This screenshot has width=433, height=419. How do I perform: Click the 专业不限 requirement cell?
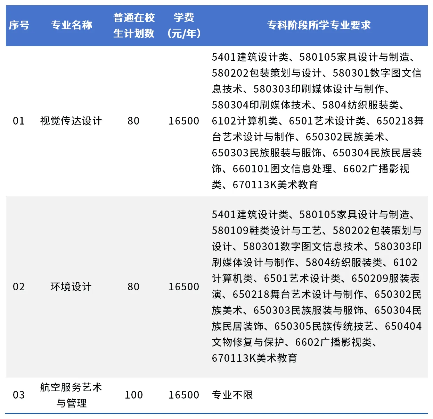click(232, 395)
